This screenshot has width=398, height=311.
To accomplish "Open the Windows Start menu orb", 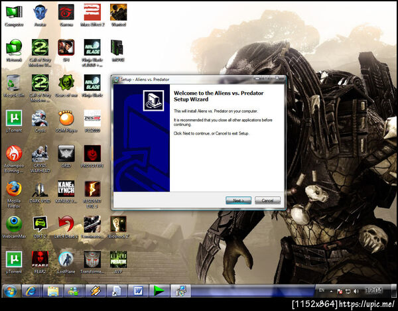I will [x=11, y=291].
